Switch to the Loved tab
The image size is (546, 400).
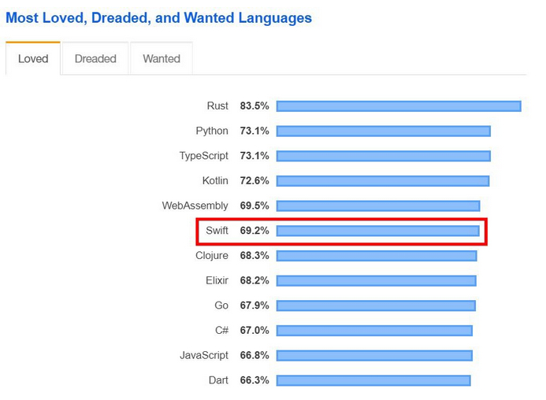coord(33,59)
